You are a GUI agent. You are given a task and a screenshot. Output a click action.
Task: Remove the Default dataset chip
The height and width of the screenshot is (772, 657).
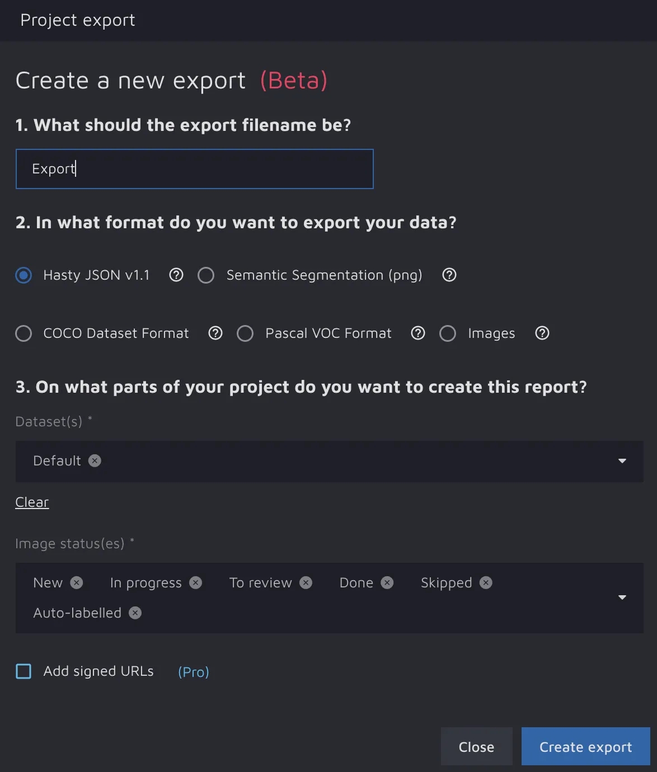point(95,460)
